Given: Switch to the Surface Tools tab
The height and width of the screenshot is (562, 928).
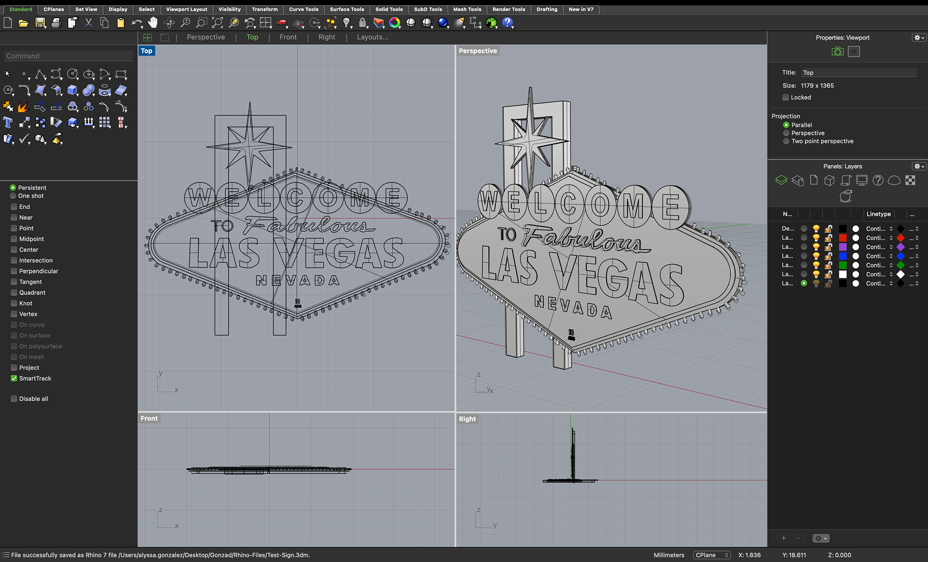Looking at the screenshot, I should 347,9.
